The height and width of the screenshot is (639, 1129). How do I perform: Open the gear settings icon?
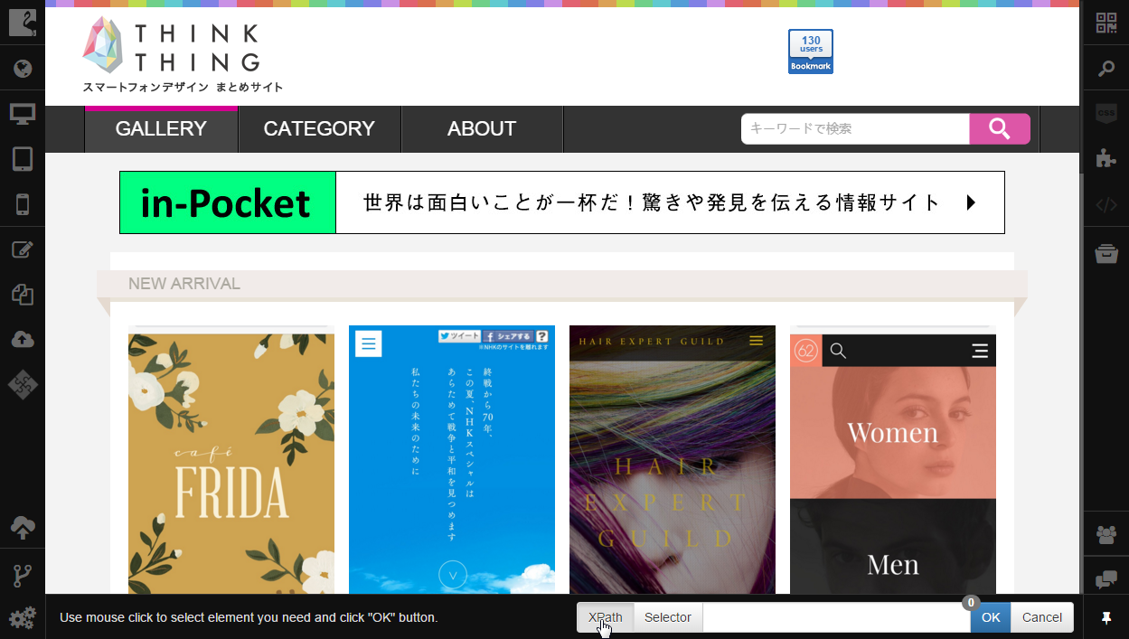[x=23, y=617]
